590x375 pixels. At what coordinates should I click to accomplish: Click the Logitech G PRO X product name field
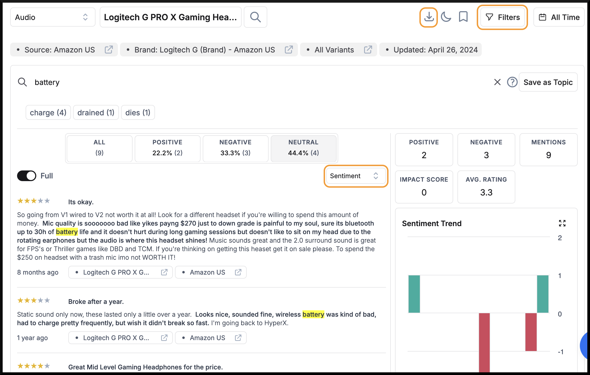coord(170,17)
